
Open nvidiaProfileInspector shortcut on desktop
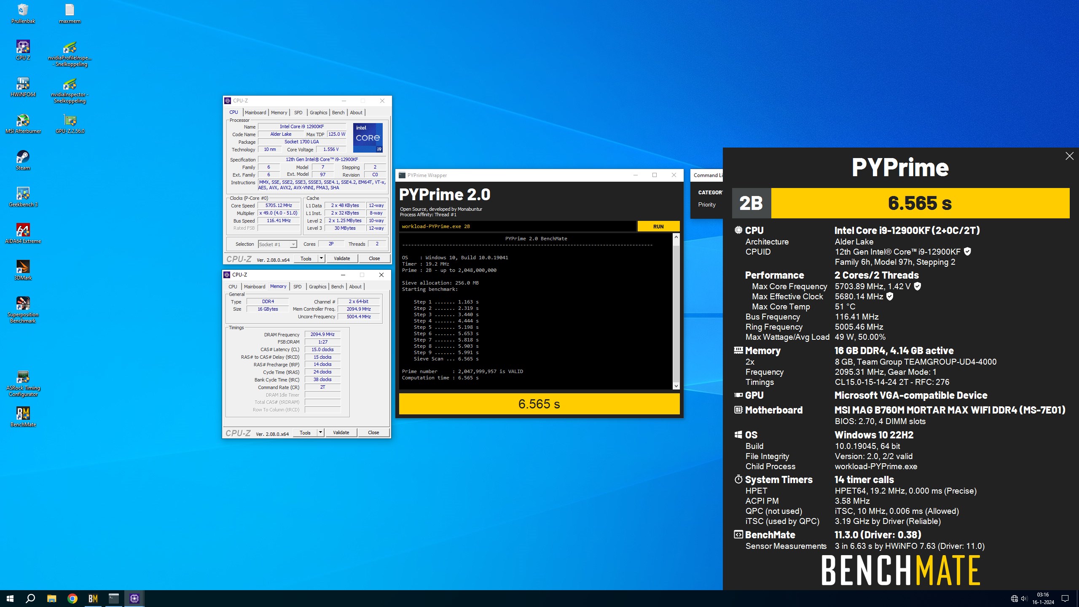(70, 54)
